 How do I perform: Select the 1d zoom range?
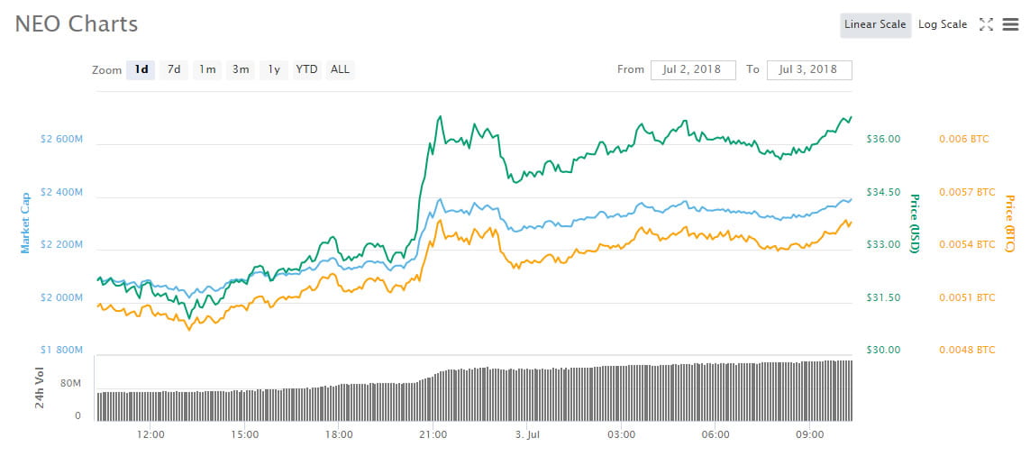[x=141, y=69]
